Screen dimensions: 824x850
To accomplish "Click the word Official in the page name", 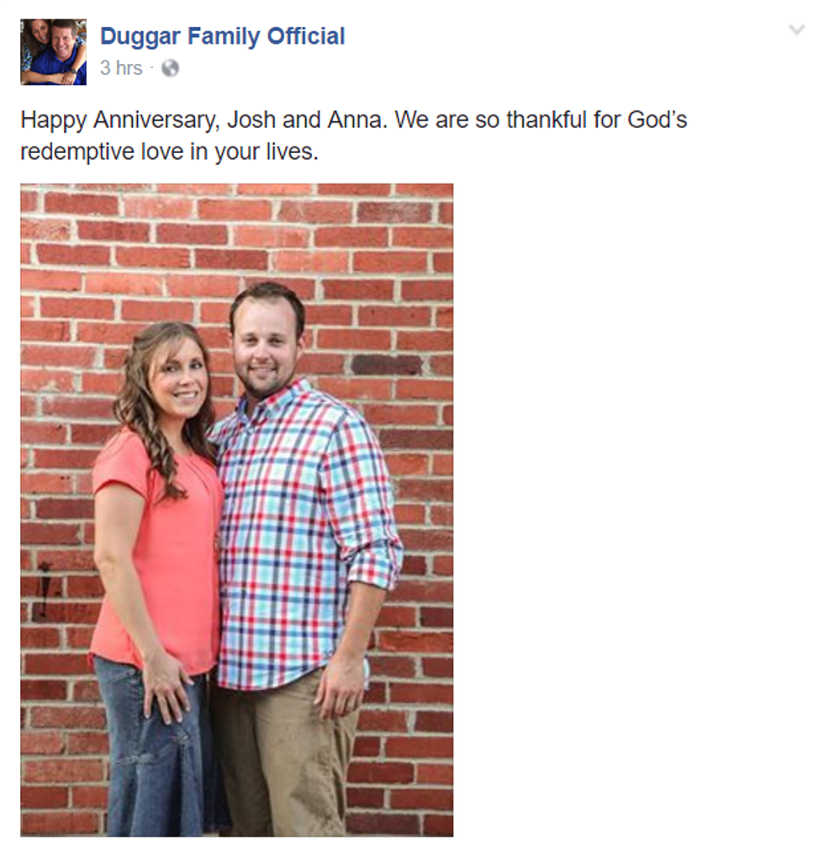I will [306, 36].
